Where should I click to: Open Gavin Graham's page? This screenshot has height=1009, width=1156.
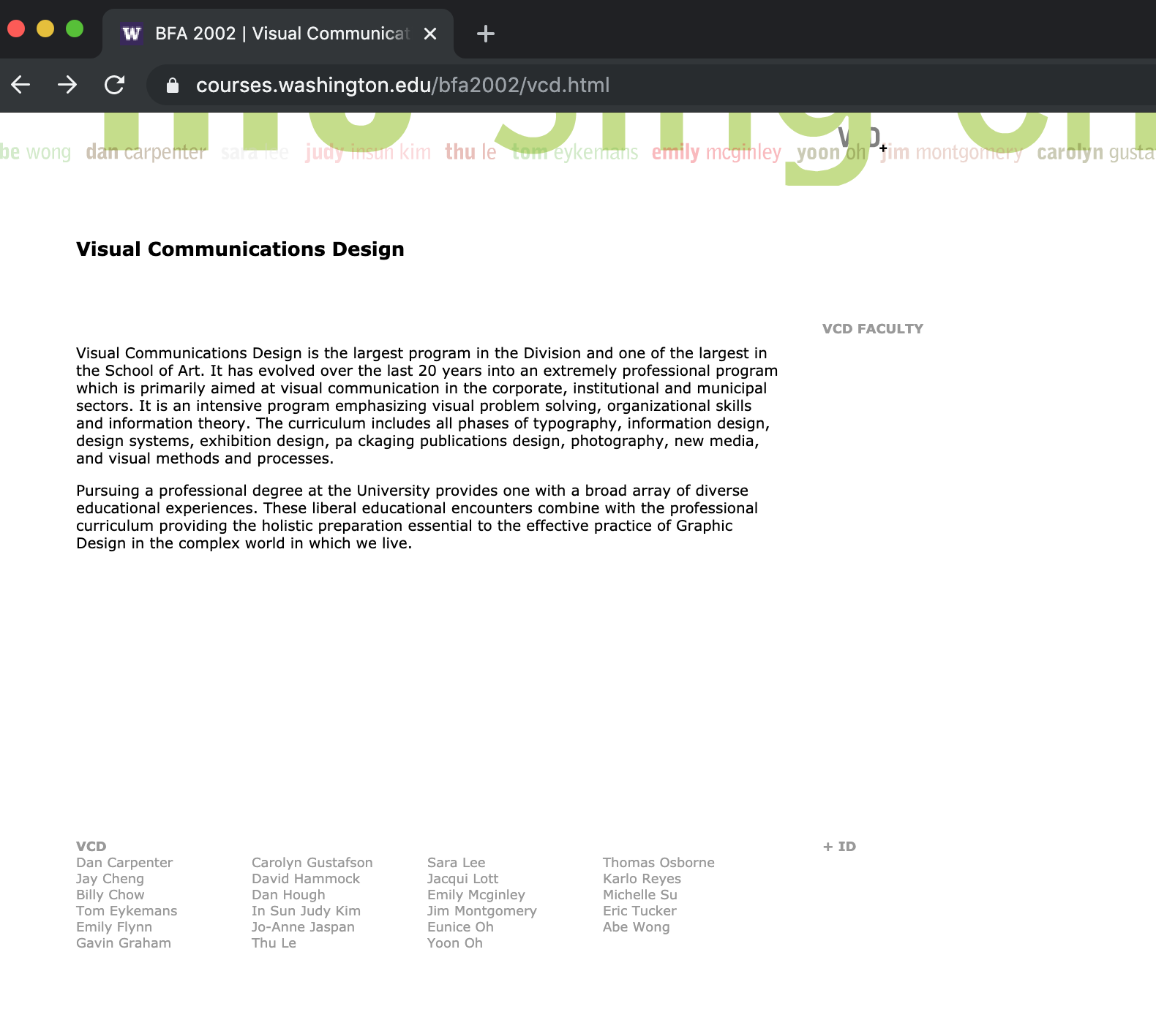pyautogui.click(x=124, y=943)
